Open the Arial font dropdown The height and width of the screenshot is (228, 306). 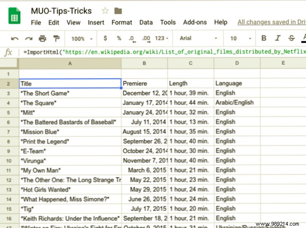pos(199,38)
